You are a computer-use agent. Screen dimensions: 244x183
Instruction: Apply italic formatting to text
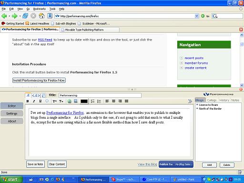pyautogui.click(x=34, y=101)
